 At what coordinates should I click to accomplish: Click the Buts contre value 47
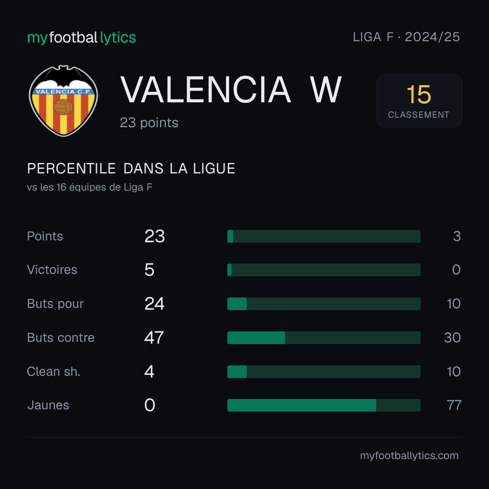click(x=154, y=338)
